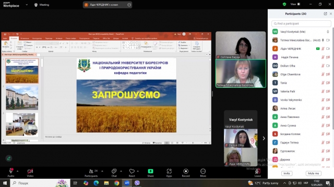This screenshot has width=334, height=187.
Task: Select Лідія ЧЕРЕДНИК in participant list
Action: [x=301, y=49]
